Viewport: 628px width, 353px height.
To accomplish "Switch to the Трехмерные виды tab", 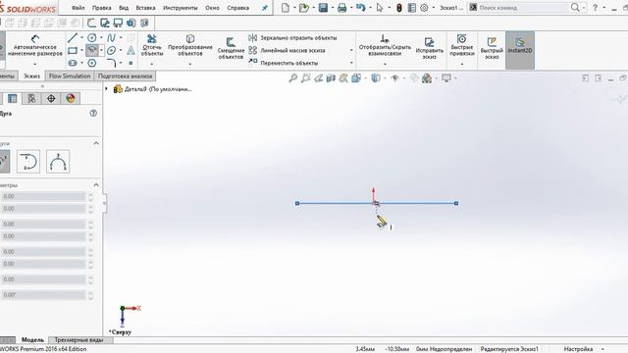I will 78,340.
